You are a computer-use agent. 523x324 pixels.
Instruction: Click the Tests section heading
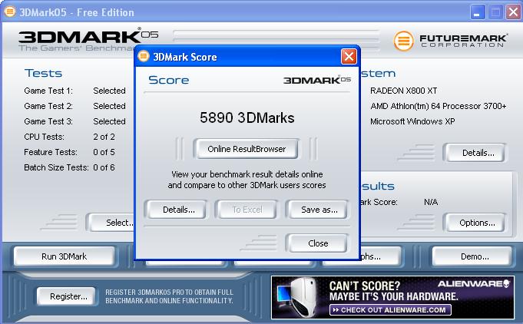pos(43,74)
